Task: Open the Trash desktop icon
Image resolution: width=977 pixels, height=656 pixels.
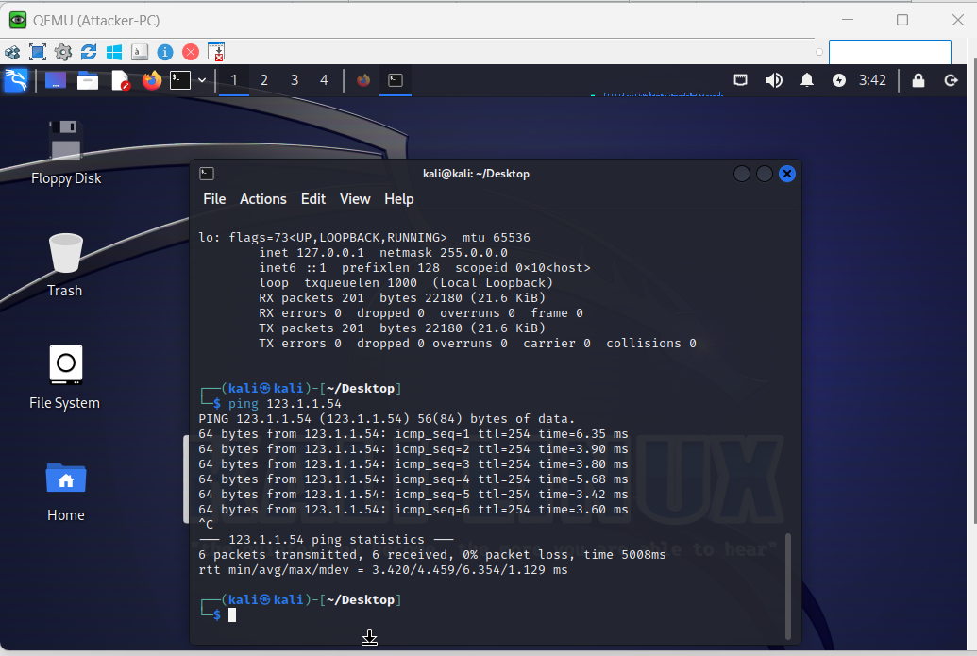Action: (x=65, y=264)
